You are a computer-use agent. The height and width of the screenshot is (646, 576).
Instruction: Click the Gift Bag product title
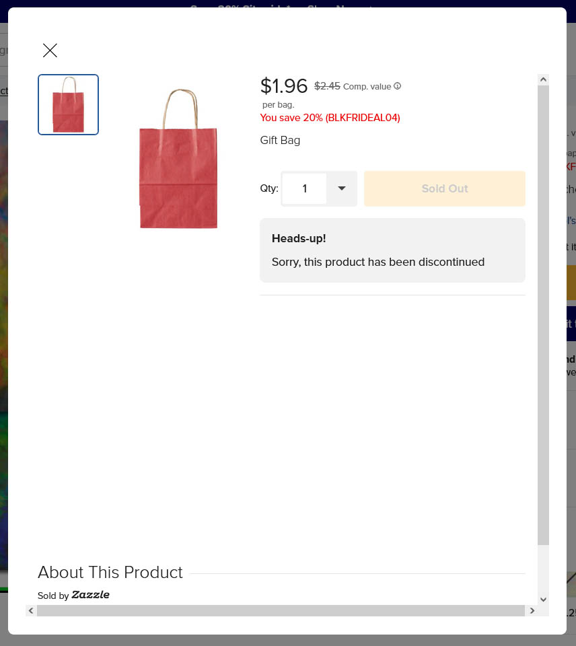click(x=280, y=140)
